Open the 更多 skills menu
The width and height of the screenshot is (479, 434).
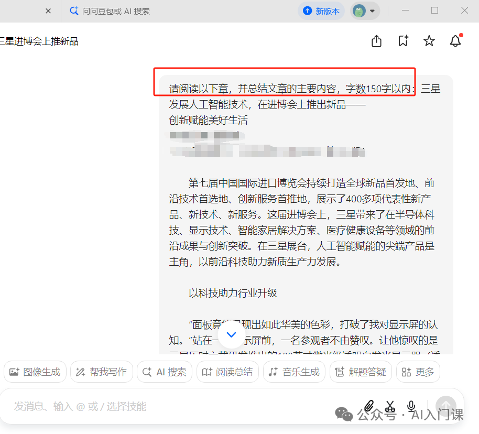pos(418,372)
